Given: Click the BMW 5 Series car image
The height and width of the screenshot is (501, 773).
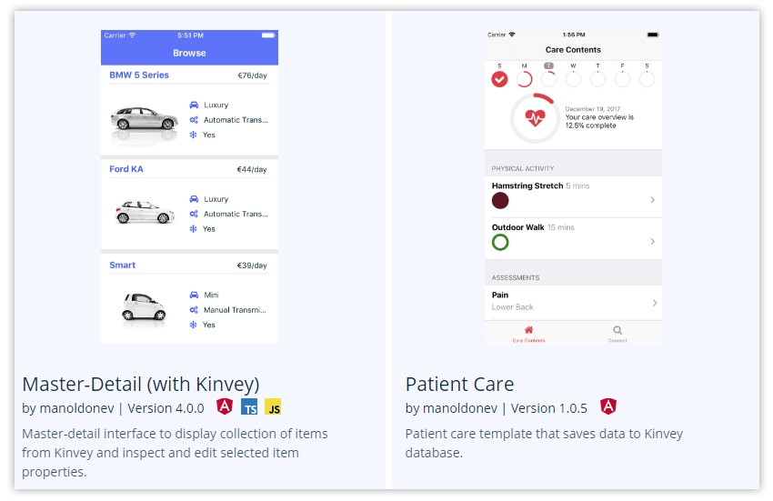Looking at the screenshot, I should (x=145, y=119).
